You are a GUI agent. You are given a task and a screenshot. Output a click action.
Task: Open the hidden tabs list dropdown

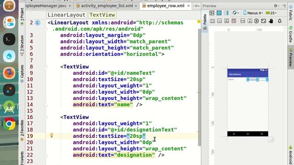coord(196,6)
